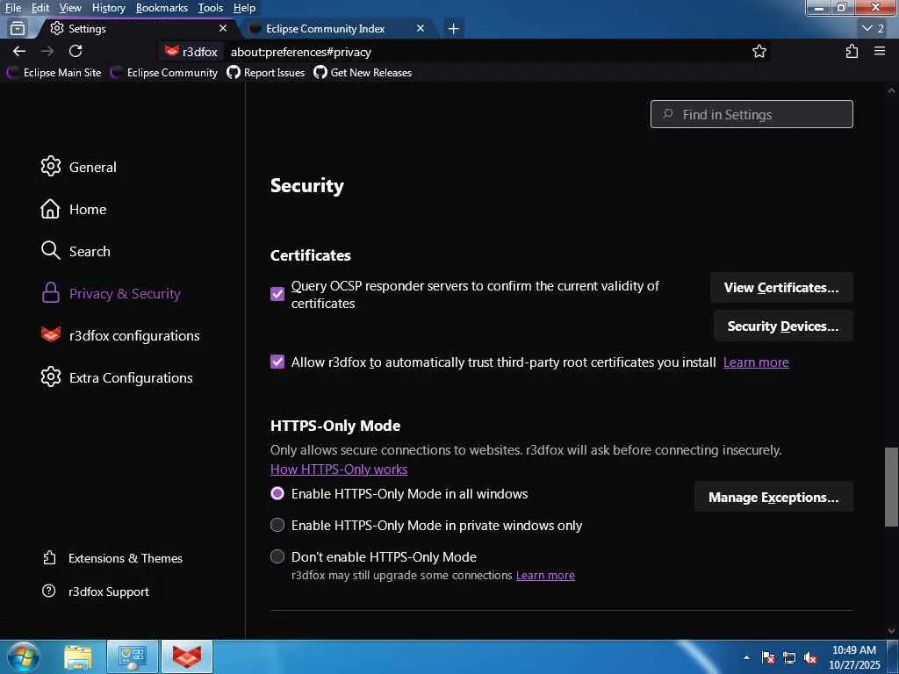Click scroll-down arrow of the settings page
Image resolution: width=899 pixels, height=674 pixels.
(x=891, y=631)
